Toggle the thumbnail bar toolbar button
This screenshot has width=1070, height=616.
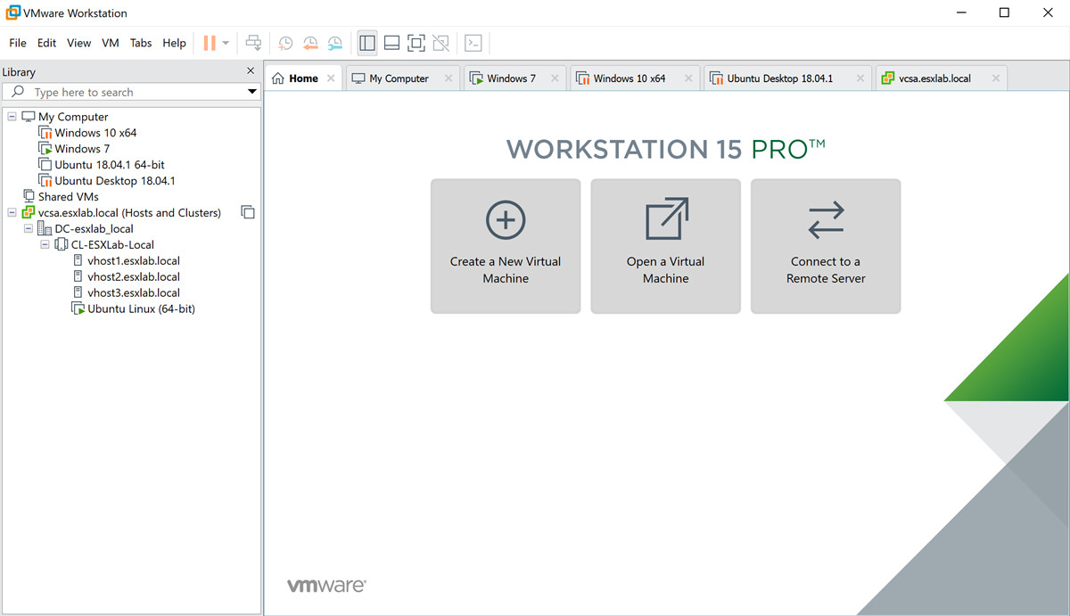391,43
